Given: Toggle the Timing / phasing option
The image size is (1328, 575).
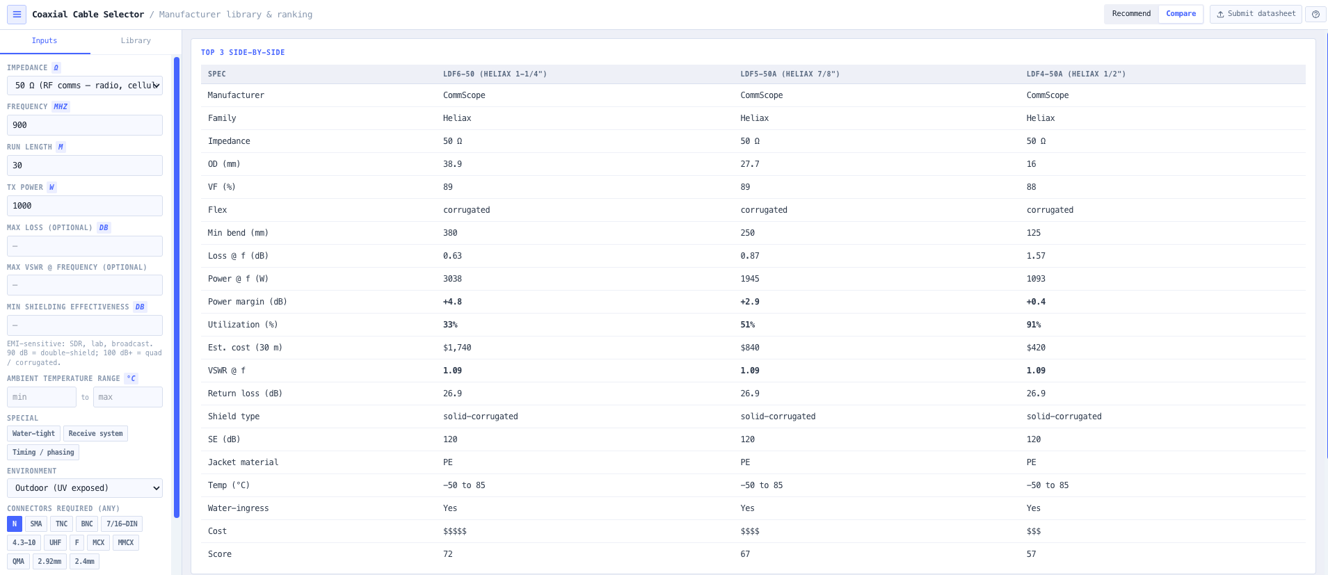Looking at the screenshot, I should pyautogui.click(x=43, y=453).
